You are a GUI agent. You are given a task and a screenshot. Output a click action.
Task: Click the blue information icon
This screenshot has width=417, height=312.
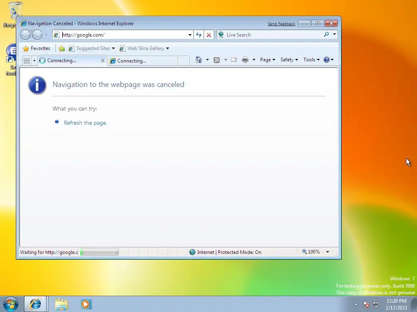coord(37,85)
